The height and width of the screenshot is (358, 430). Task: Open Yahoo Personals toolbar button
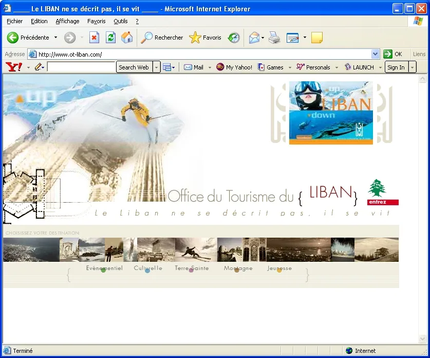coord(313,67)
